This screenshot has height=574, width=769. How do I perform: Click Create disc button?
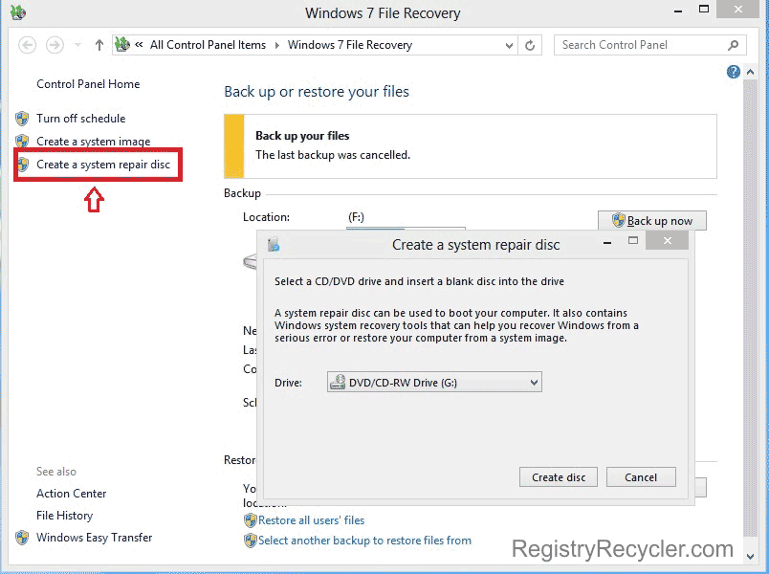coord(559,477)
